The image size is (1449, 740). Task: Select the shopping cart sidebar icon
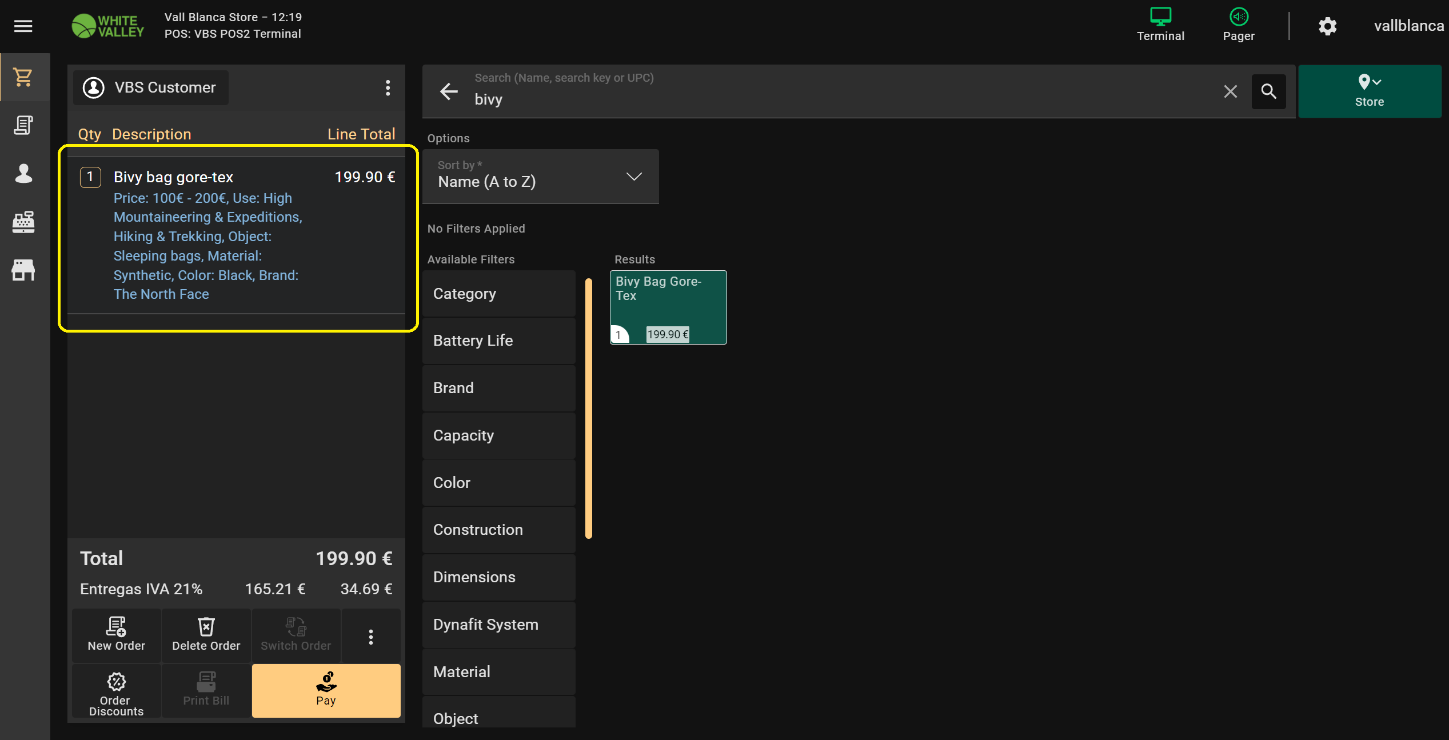click(23, 77)
